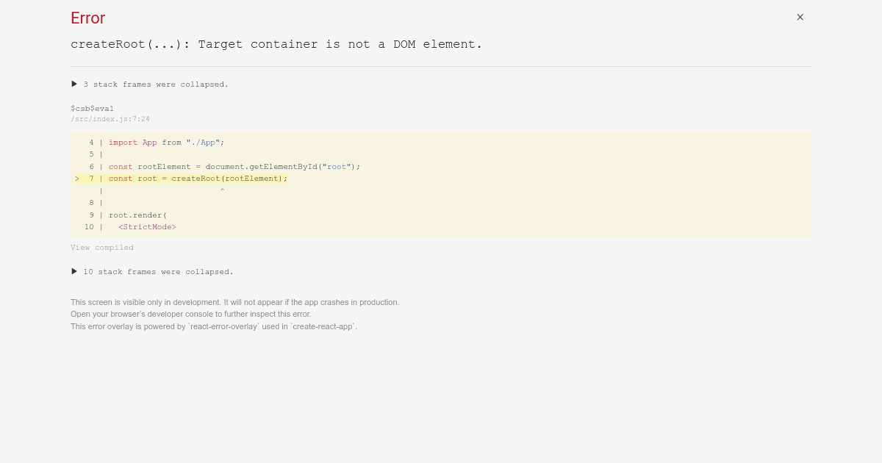Click line 9 root.render( code
Image resolution: width=882 pixels, height=463 pixels.
point(138,215)
